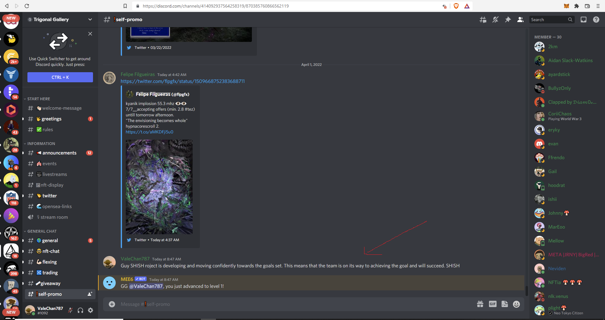Open member CoriiChaos profile

point(567,116)
